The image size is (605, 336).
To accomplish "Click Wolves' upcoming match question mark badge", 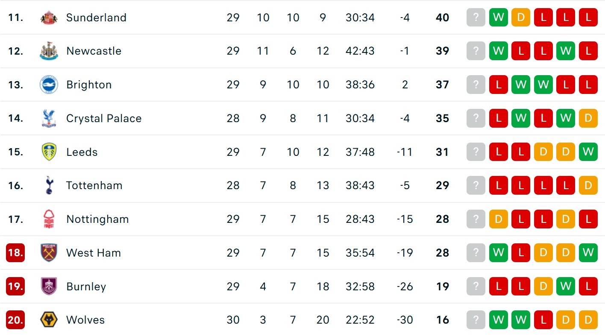I will click(x=476, y=320).
